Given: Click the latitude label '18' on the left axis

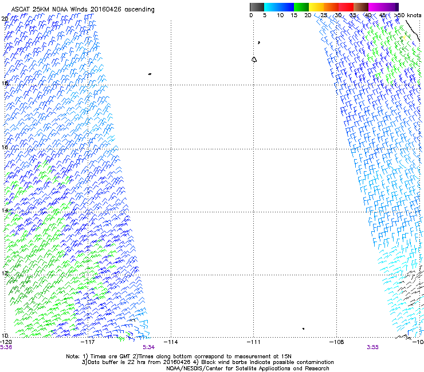Looking at the screenshot, I should coord(5,83).
